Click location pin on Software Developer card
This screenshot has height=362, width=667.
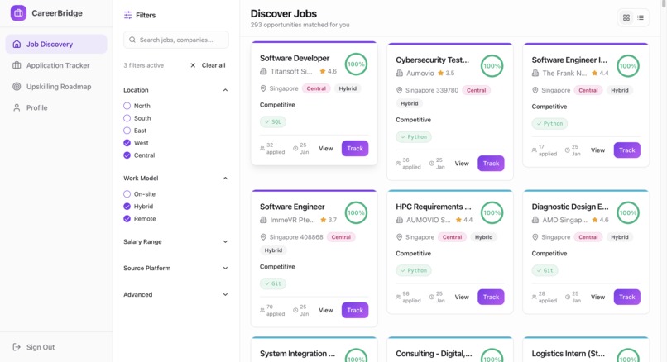pos(263,88)
